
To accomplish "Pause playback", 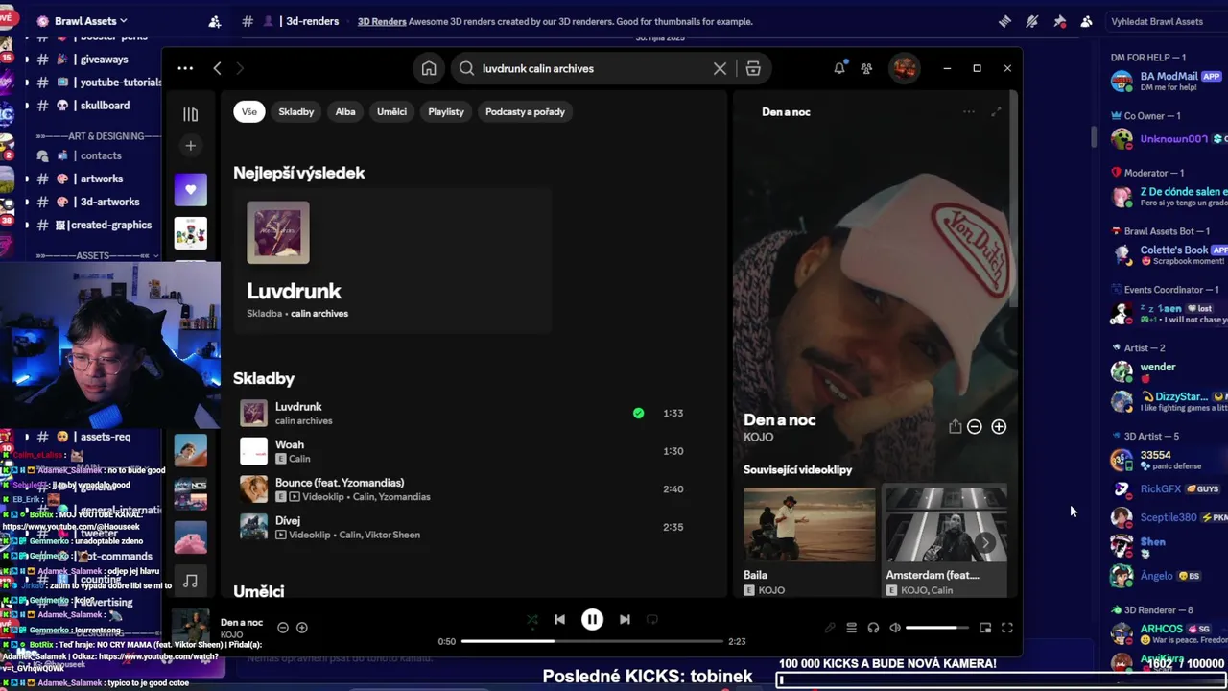I will tap(592, 620).
